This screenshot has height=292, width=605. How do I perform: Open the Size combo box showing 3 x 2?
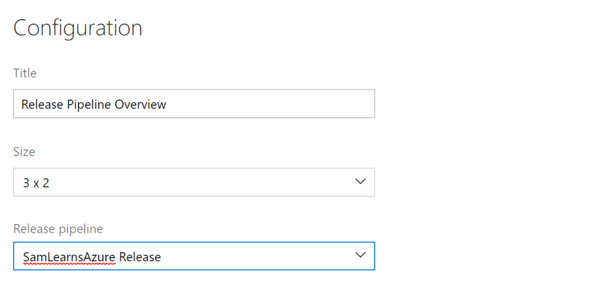194,182
